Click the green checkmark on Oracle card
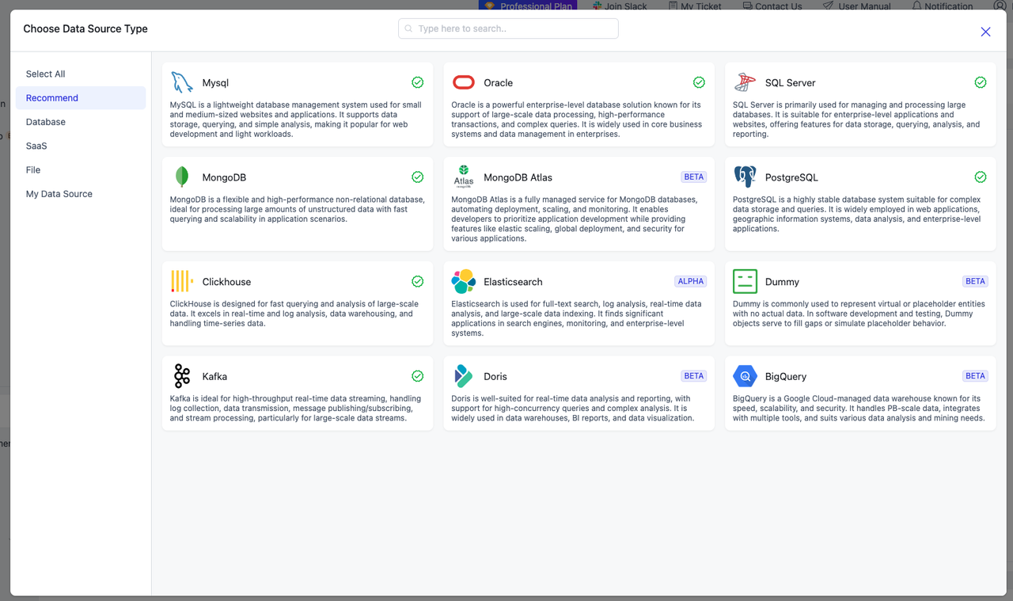This screenshot has height=601, width=1013. 699,82
